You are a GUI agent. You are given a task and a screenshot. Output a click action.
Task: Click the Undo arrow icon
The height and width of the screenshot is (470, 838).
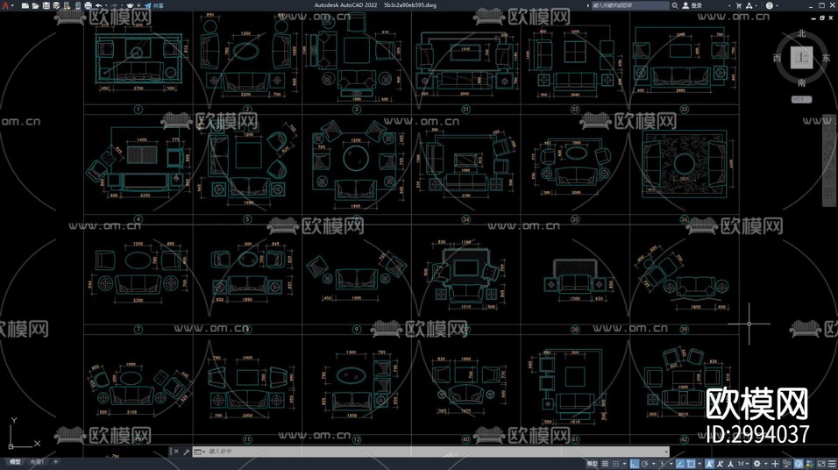click(98, 5)
